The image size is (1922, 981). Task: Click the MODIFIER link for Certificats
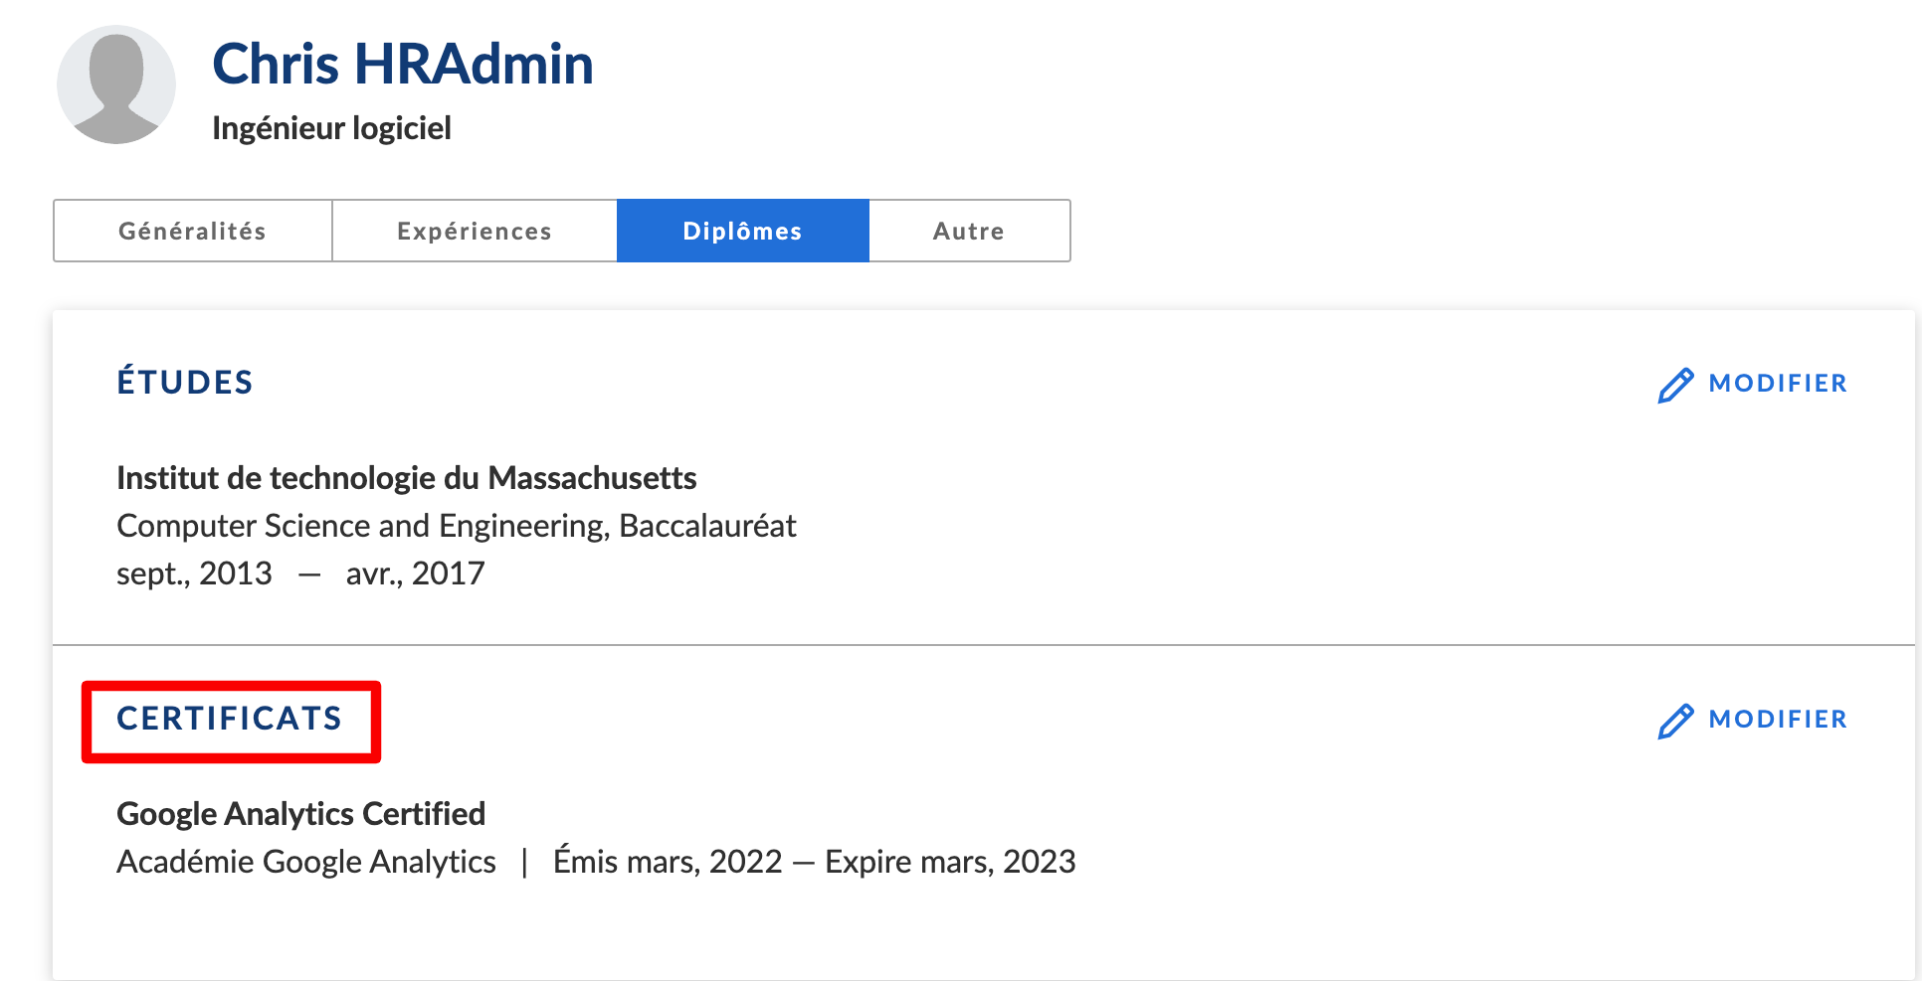(x=1778, y=720)
